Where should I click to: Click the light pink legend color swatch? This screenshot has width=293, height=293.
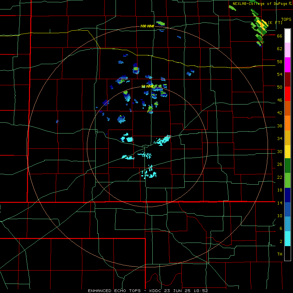(x=287, y=50)
